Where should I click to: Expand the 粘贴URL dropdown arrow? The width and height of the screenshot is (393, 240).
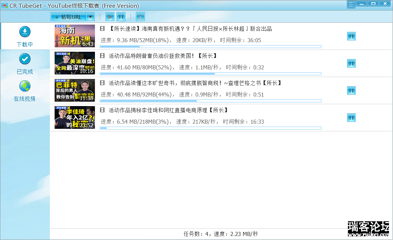[x=90, y=17]
